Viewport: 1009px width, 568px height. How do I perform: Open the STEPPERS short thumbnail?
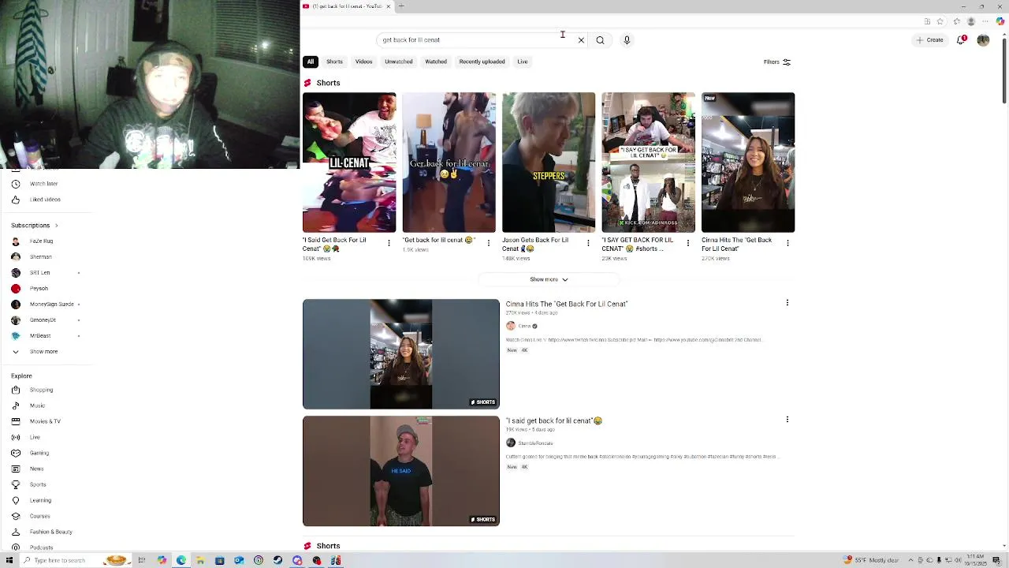pyautogui.click(x=549, y=163)
